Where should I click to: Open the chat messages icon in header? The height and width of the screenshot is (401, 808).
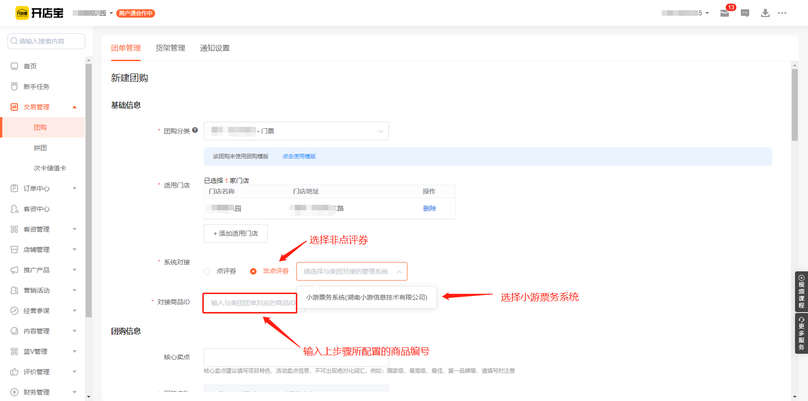pyautogui.click(x=745, y=13)
